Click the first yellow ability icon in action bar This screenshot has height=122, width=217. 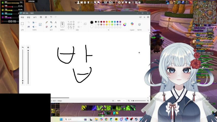click(x=84, y=108)
